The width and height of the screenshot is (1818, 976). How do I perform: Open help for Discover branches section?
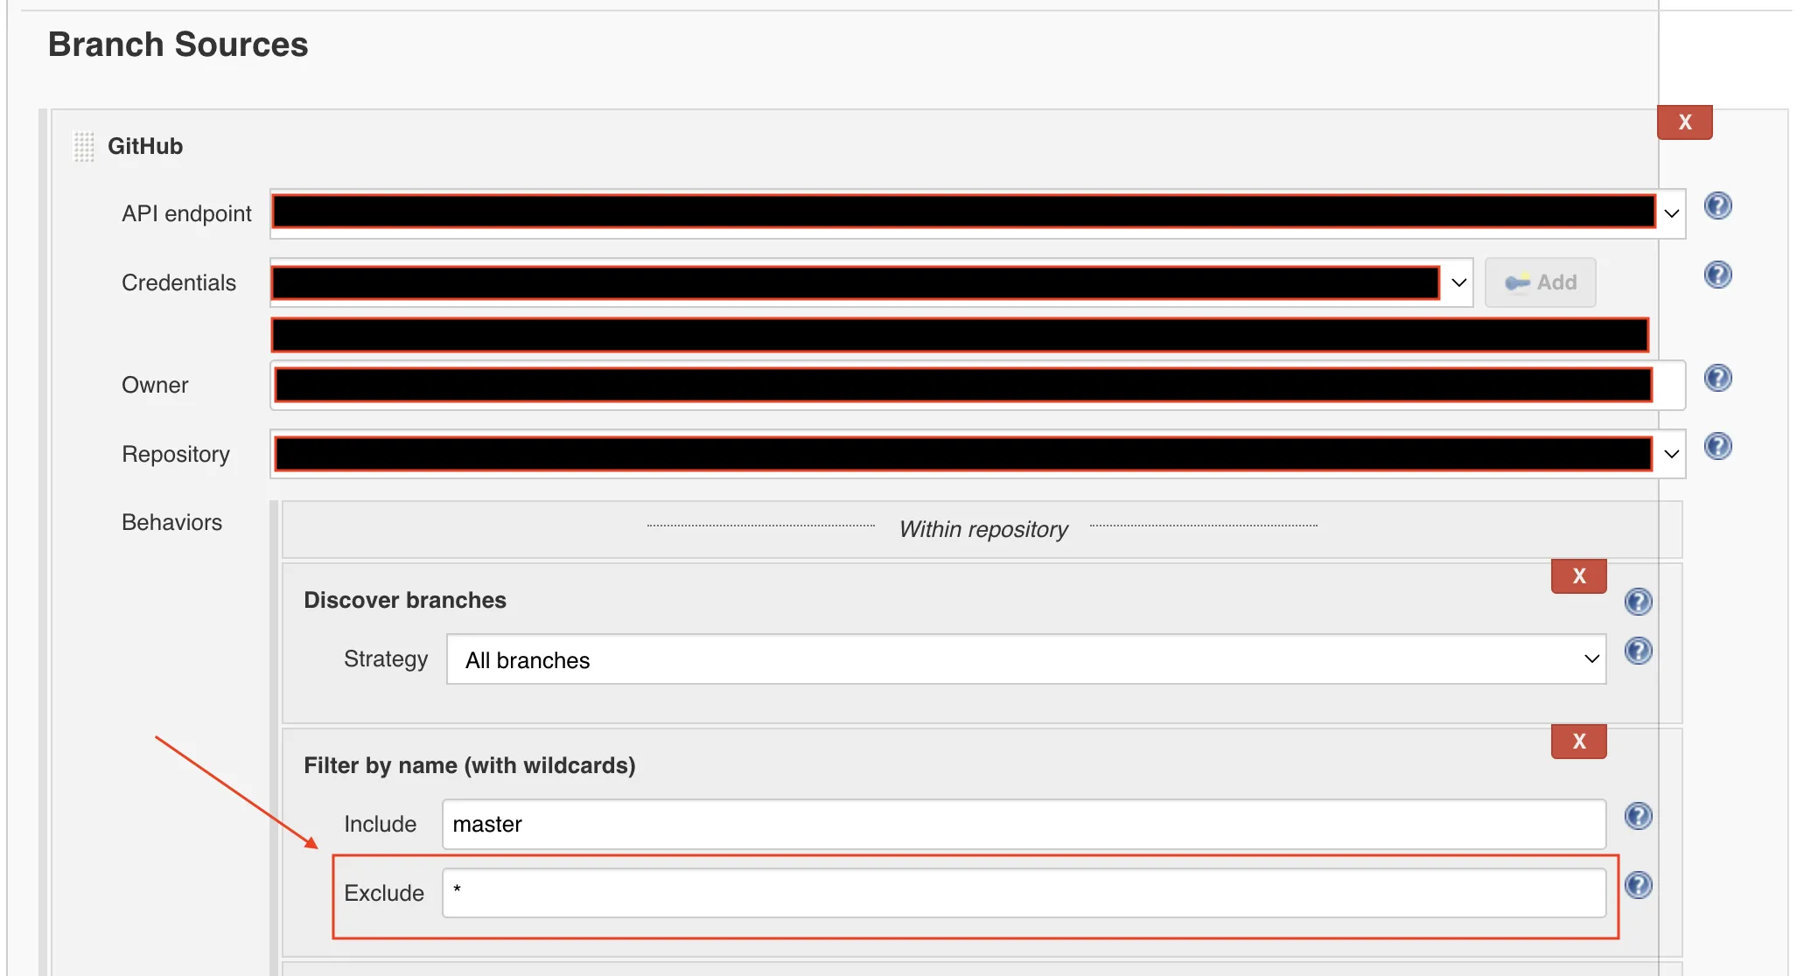(1638, 602)
